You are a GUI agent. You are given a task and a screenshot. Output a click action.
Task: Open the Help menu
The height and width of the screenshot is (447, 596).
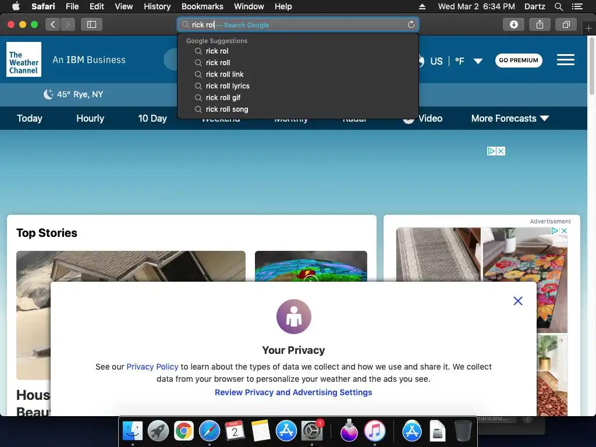(283, 6)
